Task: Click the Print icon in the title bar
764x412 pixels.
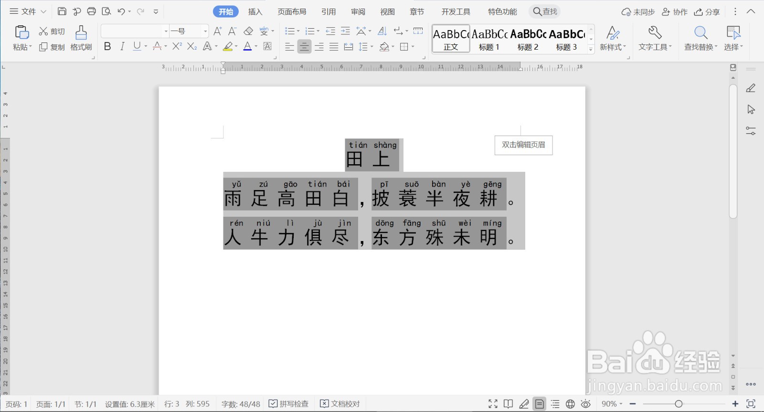Action: click(92, 11)
